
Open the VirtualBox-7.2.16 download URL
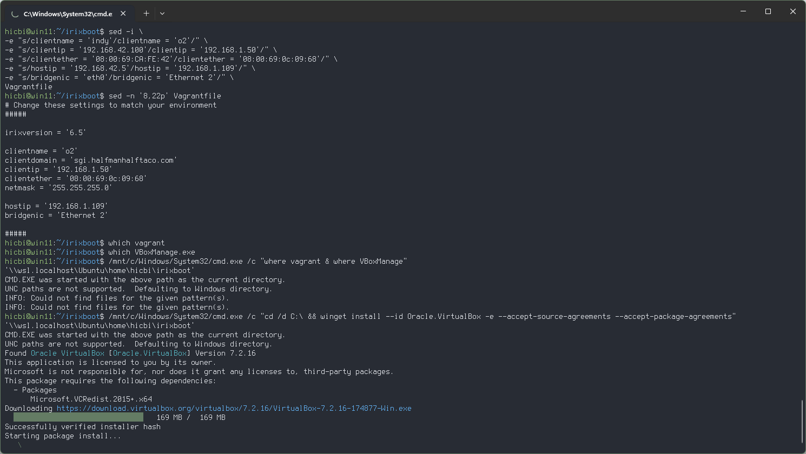[234, 408]
